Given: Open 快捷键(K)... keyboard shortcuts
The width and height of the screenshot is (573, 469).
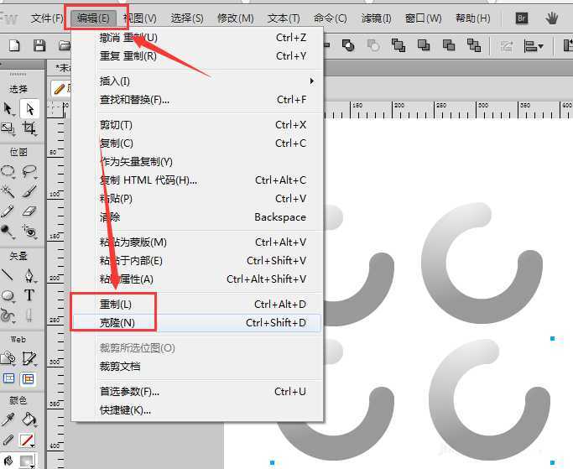Looking at the screenshot, I should (197, 410).
